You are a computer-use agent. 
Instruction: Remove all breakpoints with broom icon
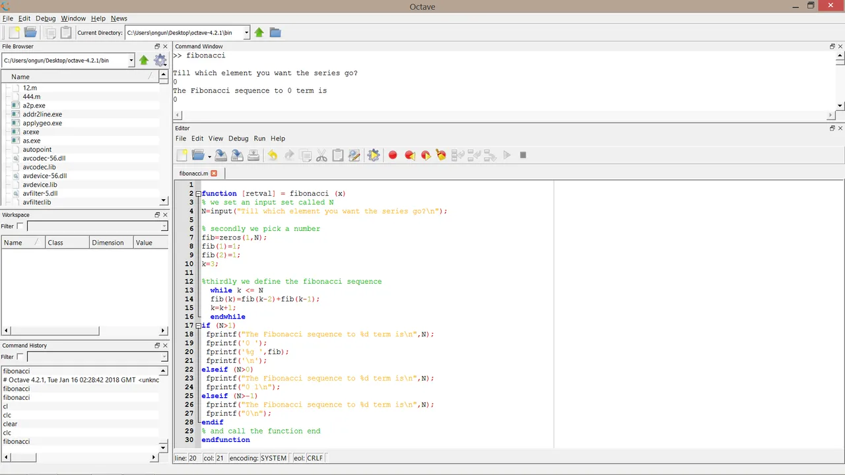(441, 155)
